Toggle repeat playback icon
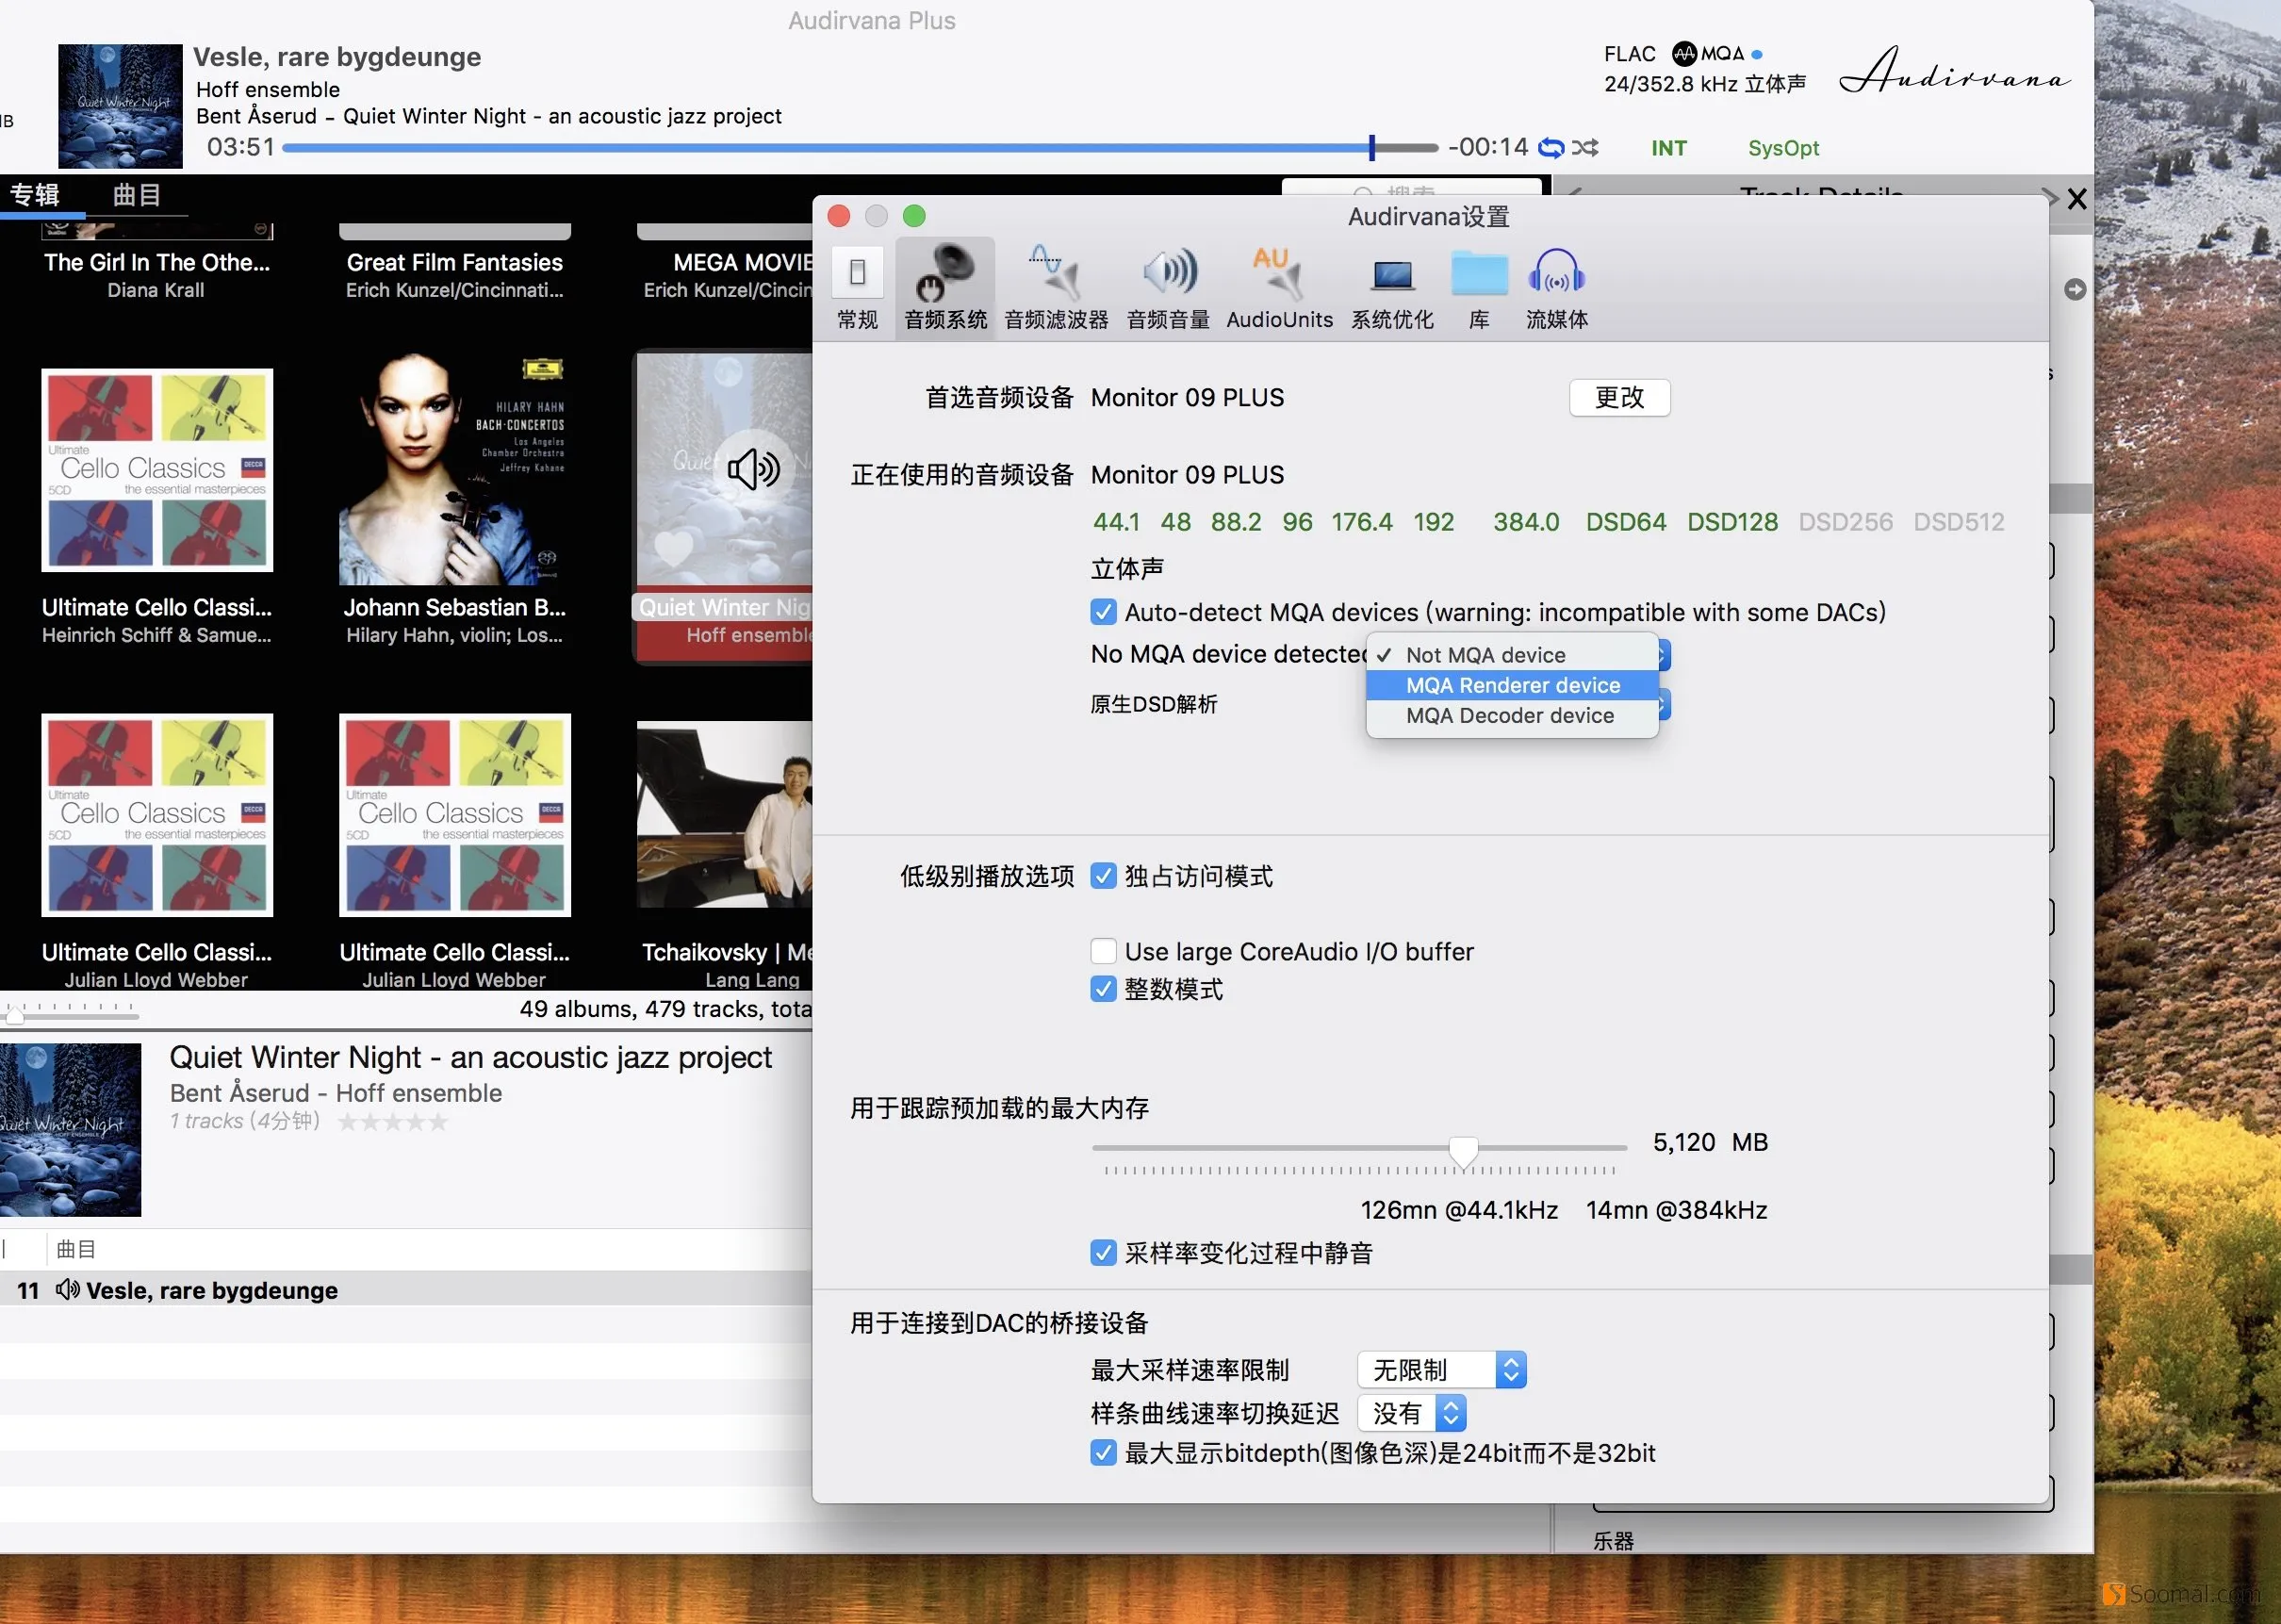This screenshot has height=1624, width=2281. coord(1550,148)
